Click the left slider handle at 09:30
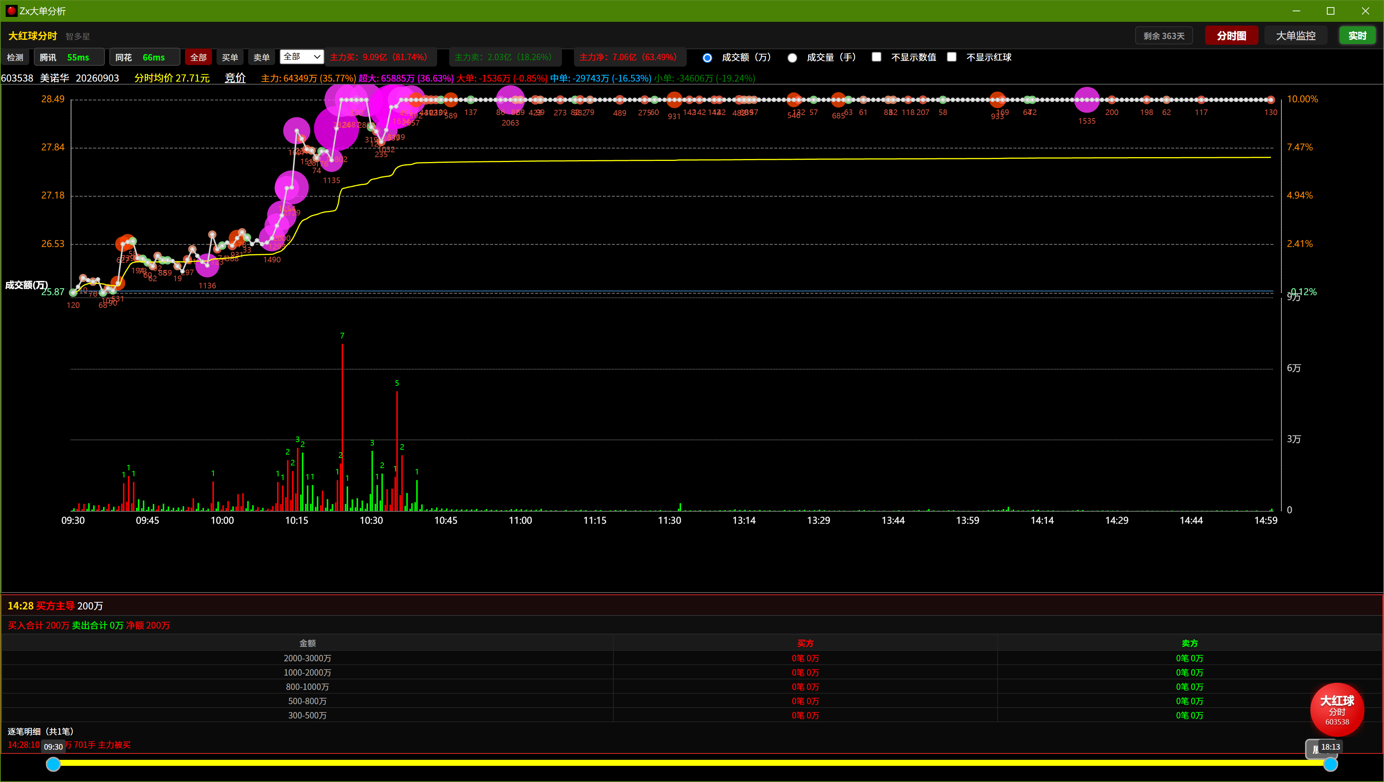Screen dimensions: 1384x782 (53, 764)
